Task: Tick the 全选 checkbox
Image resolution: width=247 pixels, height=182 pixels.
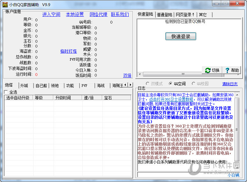Action: click(6, 92)
